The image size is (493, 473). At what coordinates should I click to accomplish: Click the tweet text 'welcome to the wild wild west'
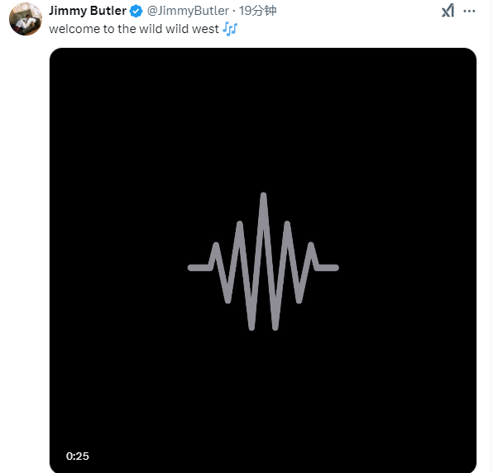[x=134, y=29]
